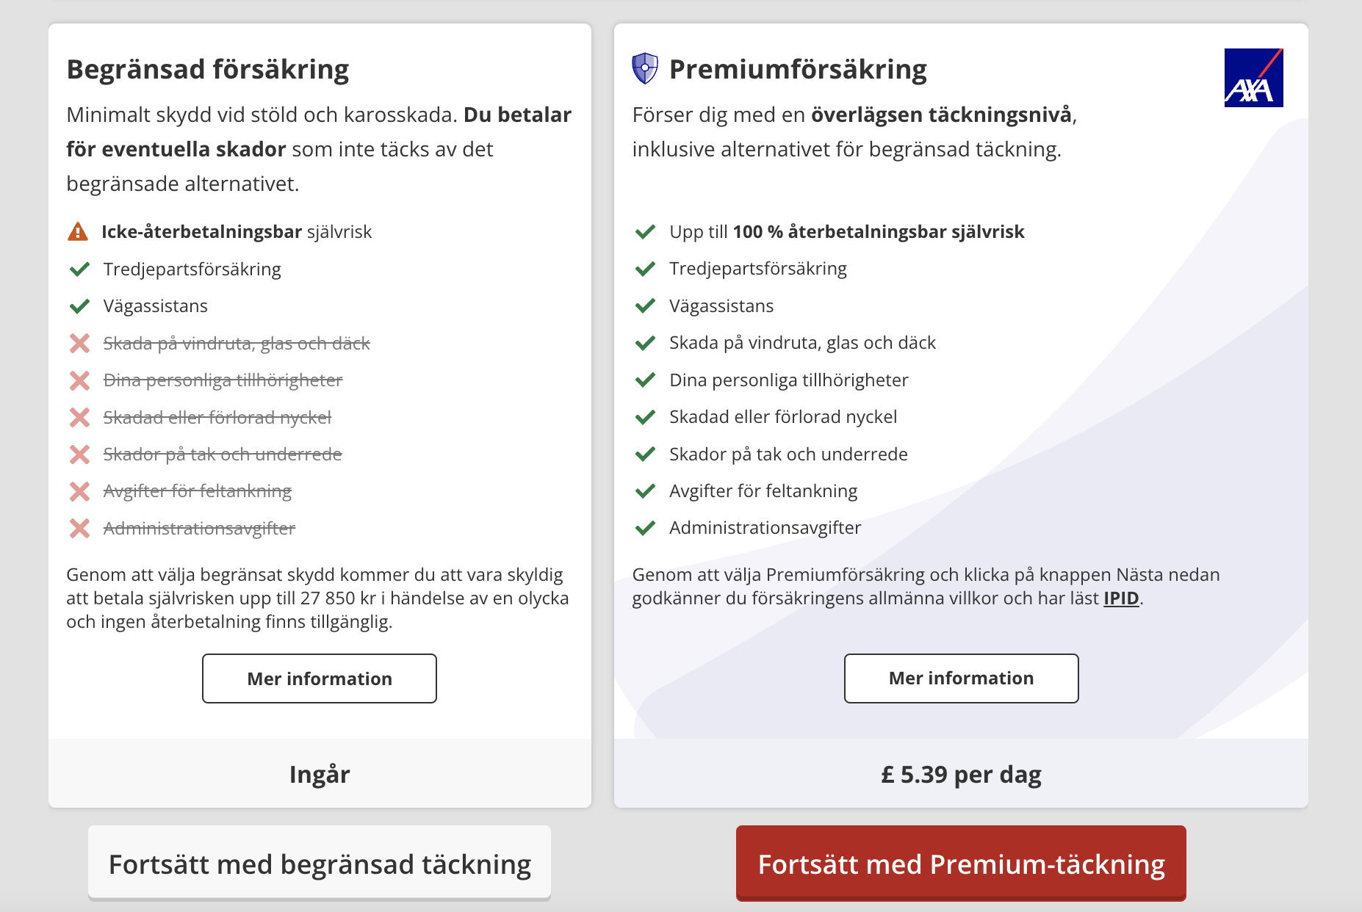
Task: Click green checkmark beside Vägassistans in Premium card
Action: click(645, 305)
